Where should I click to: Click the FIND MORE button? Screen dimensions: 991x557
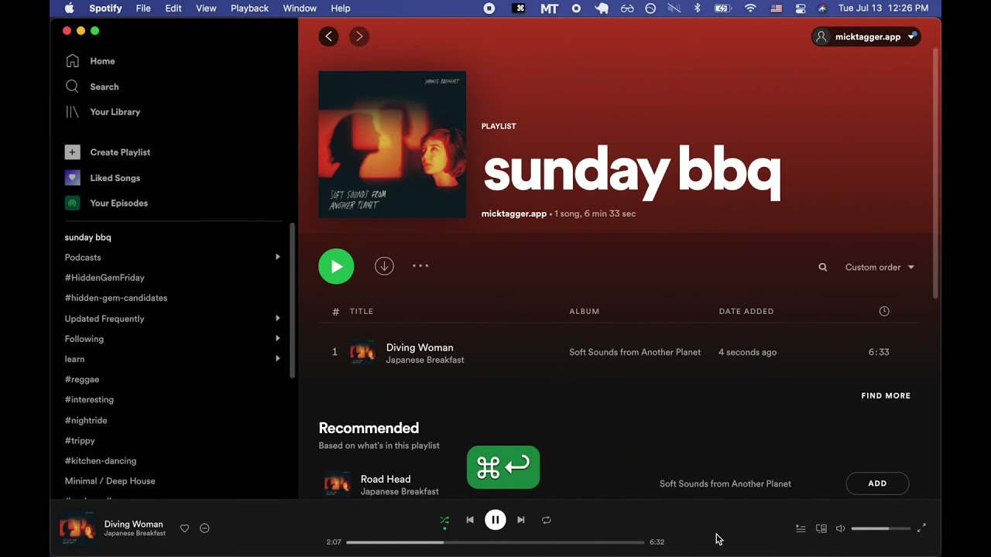(x=886, y=396)
